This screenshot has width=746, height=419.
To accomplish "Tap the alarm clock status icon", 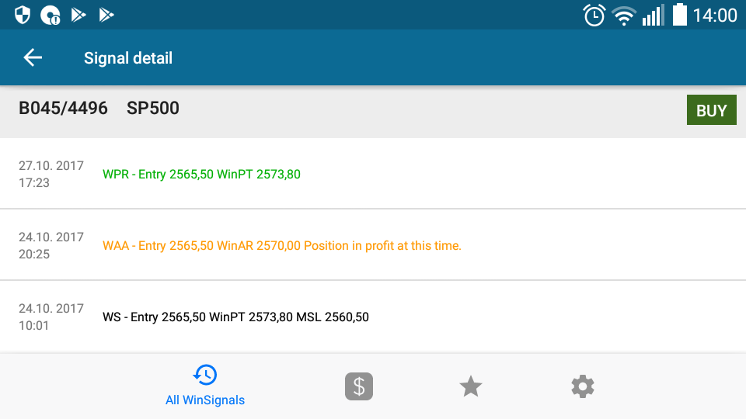I will pyautogui.click(x=594, y=16).
